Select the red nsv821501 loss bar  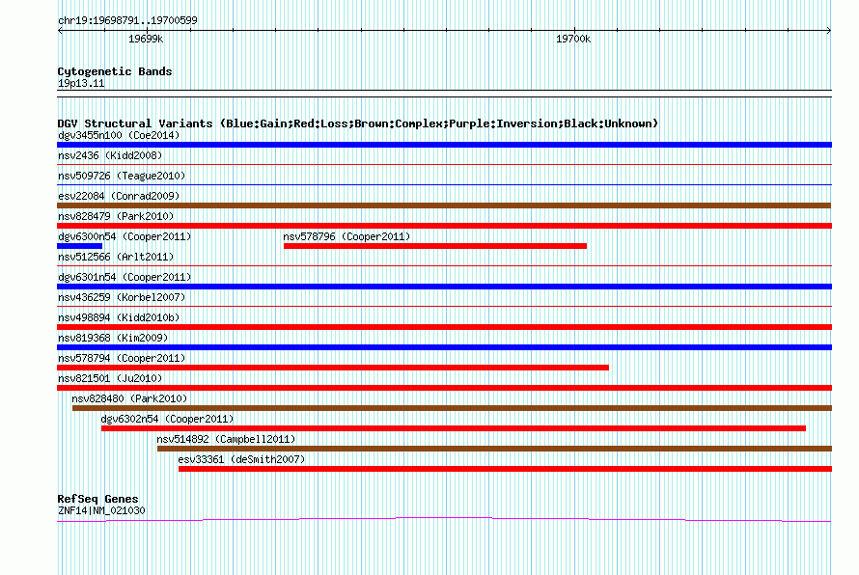[444, 388]
